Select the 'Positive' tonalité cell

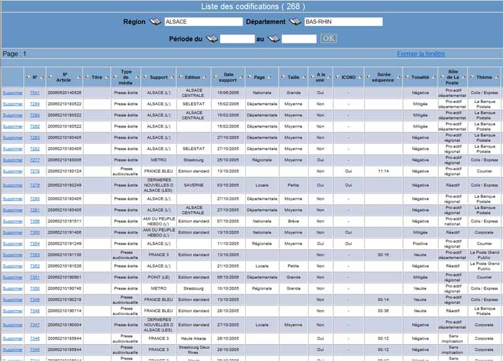[x=420, y=244]
